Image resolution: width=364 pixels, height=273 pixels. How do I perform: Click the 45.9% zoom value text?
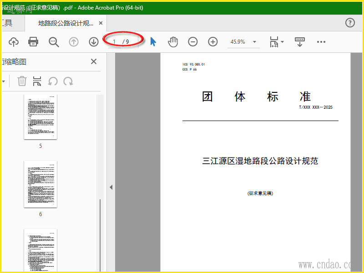(x=238, y=42)
